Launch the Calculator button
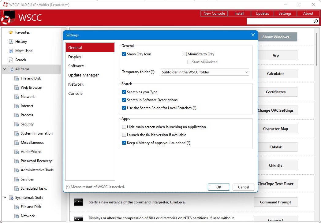The width and height of the screenshot is (321, 223). coord(277,74)
